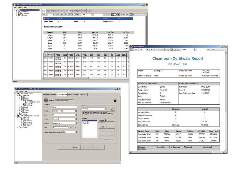Toggle Location 1 checkbox in lower window tree

[24, 121]
